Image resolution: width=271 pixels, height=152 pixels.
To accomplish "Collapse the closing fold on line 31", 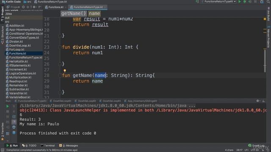I will (x=60, y=92).
